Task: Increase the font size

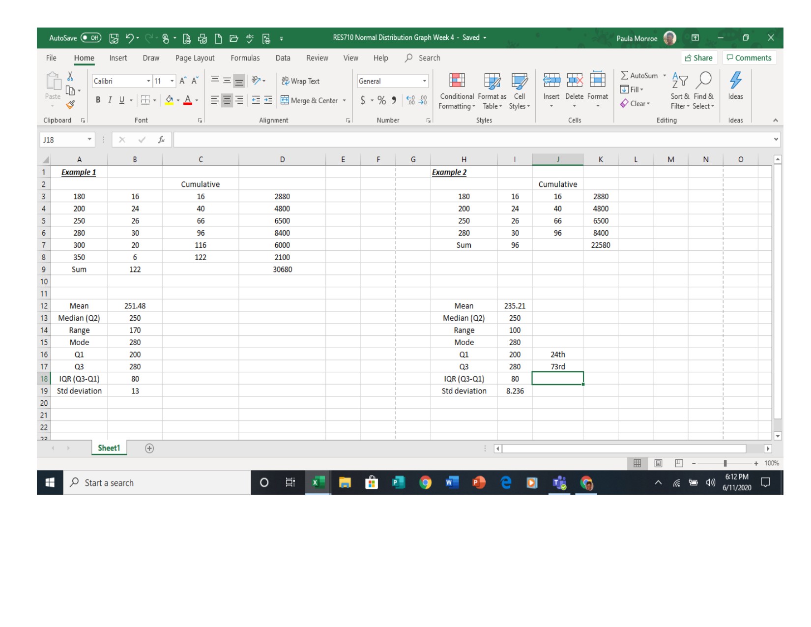Action: pyautogui.click(x=183, y=81)
